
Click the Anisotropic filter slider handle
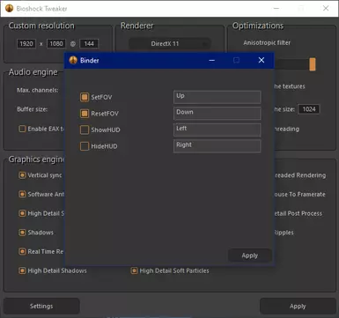tap(313, 64)
